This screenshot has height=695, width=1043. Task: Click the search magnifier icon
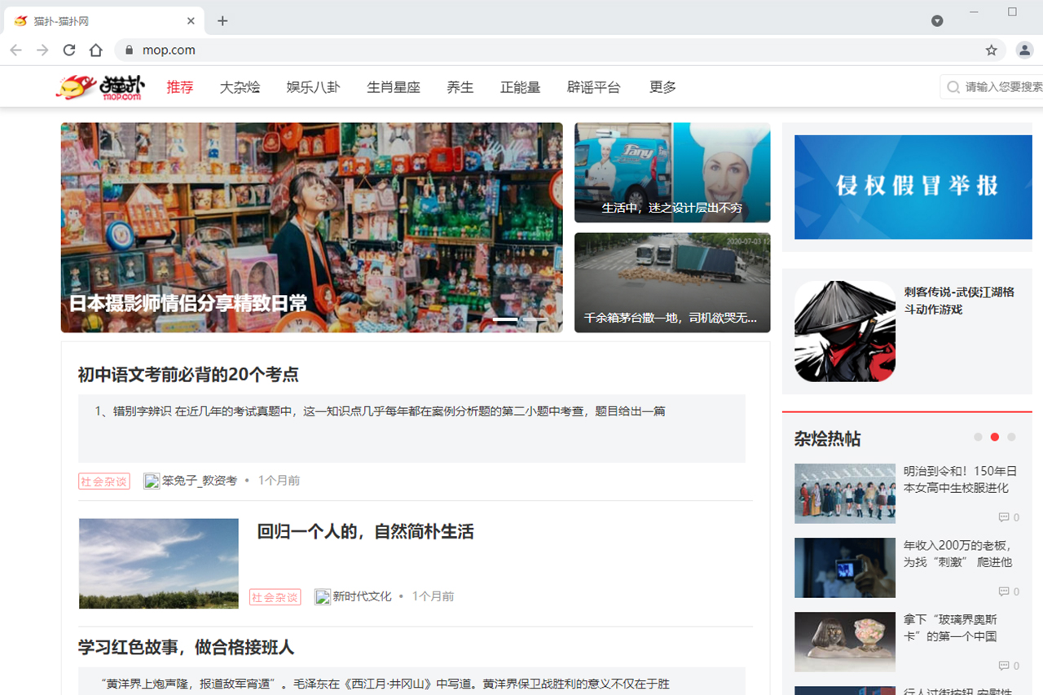click(953, 86)
